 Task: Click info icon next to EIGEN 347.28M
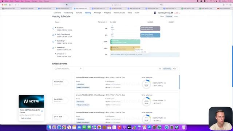(x=165, y=118)
